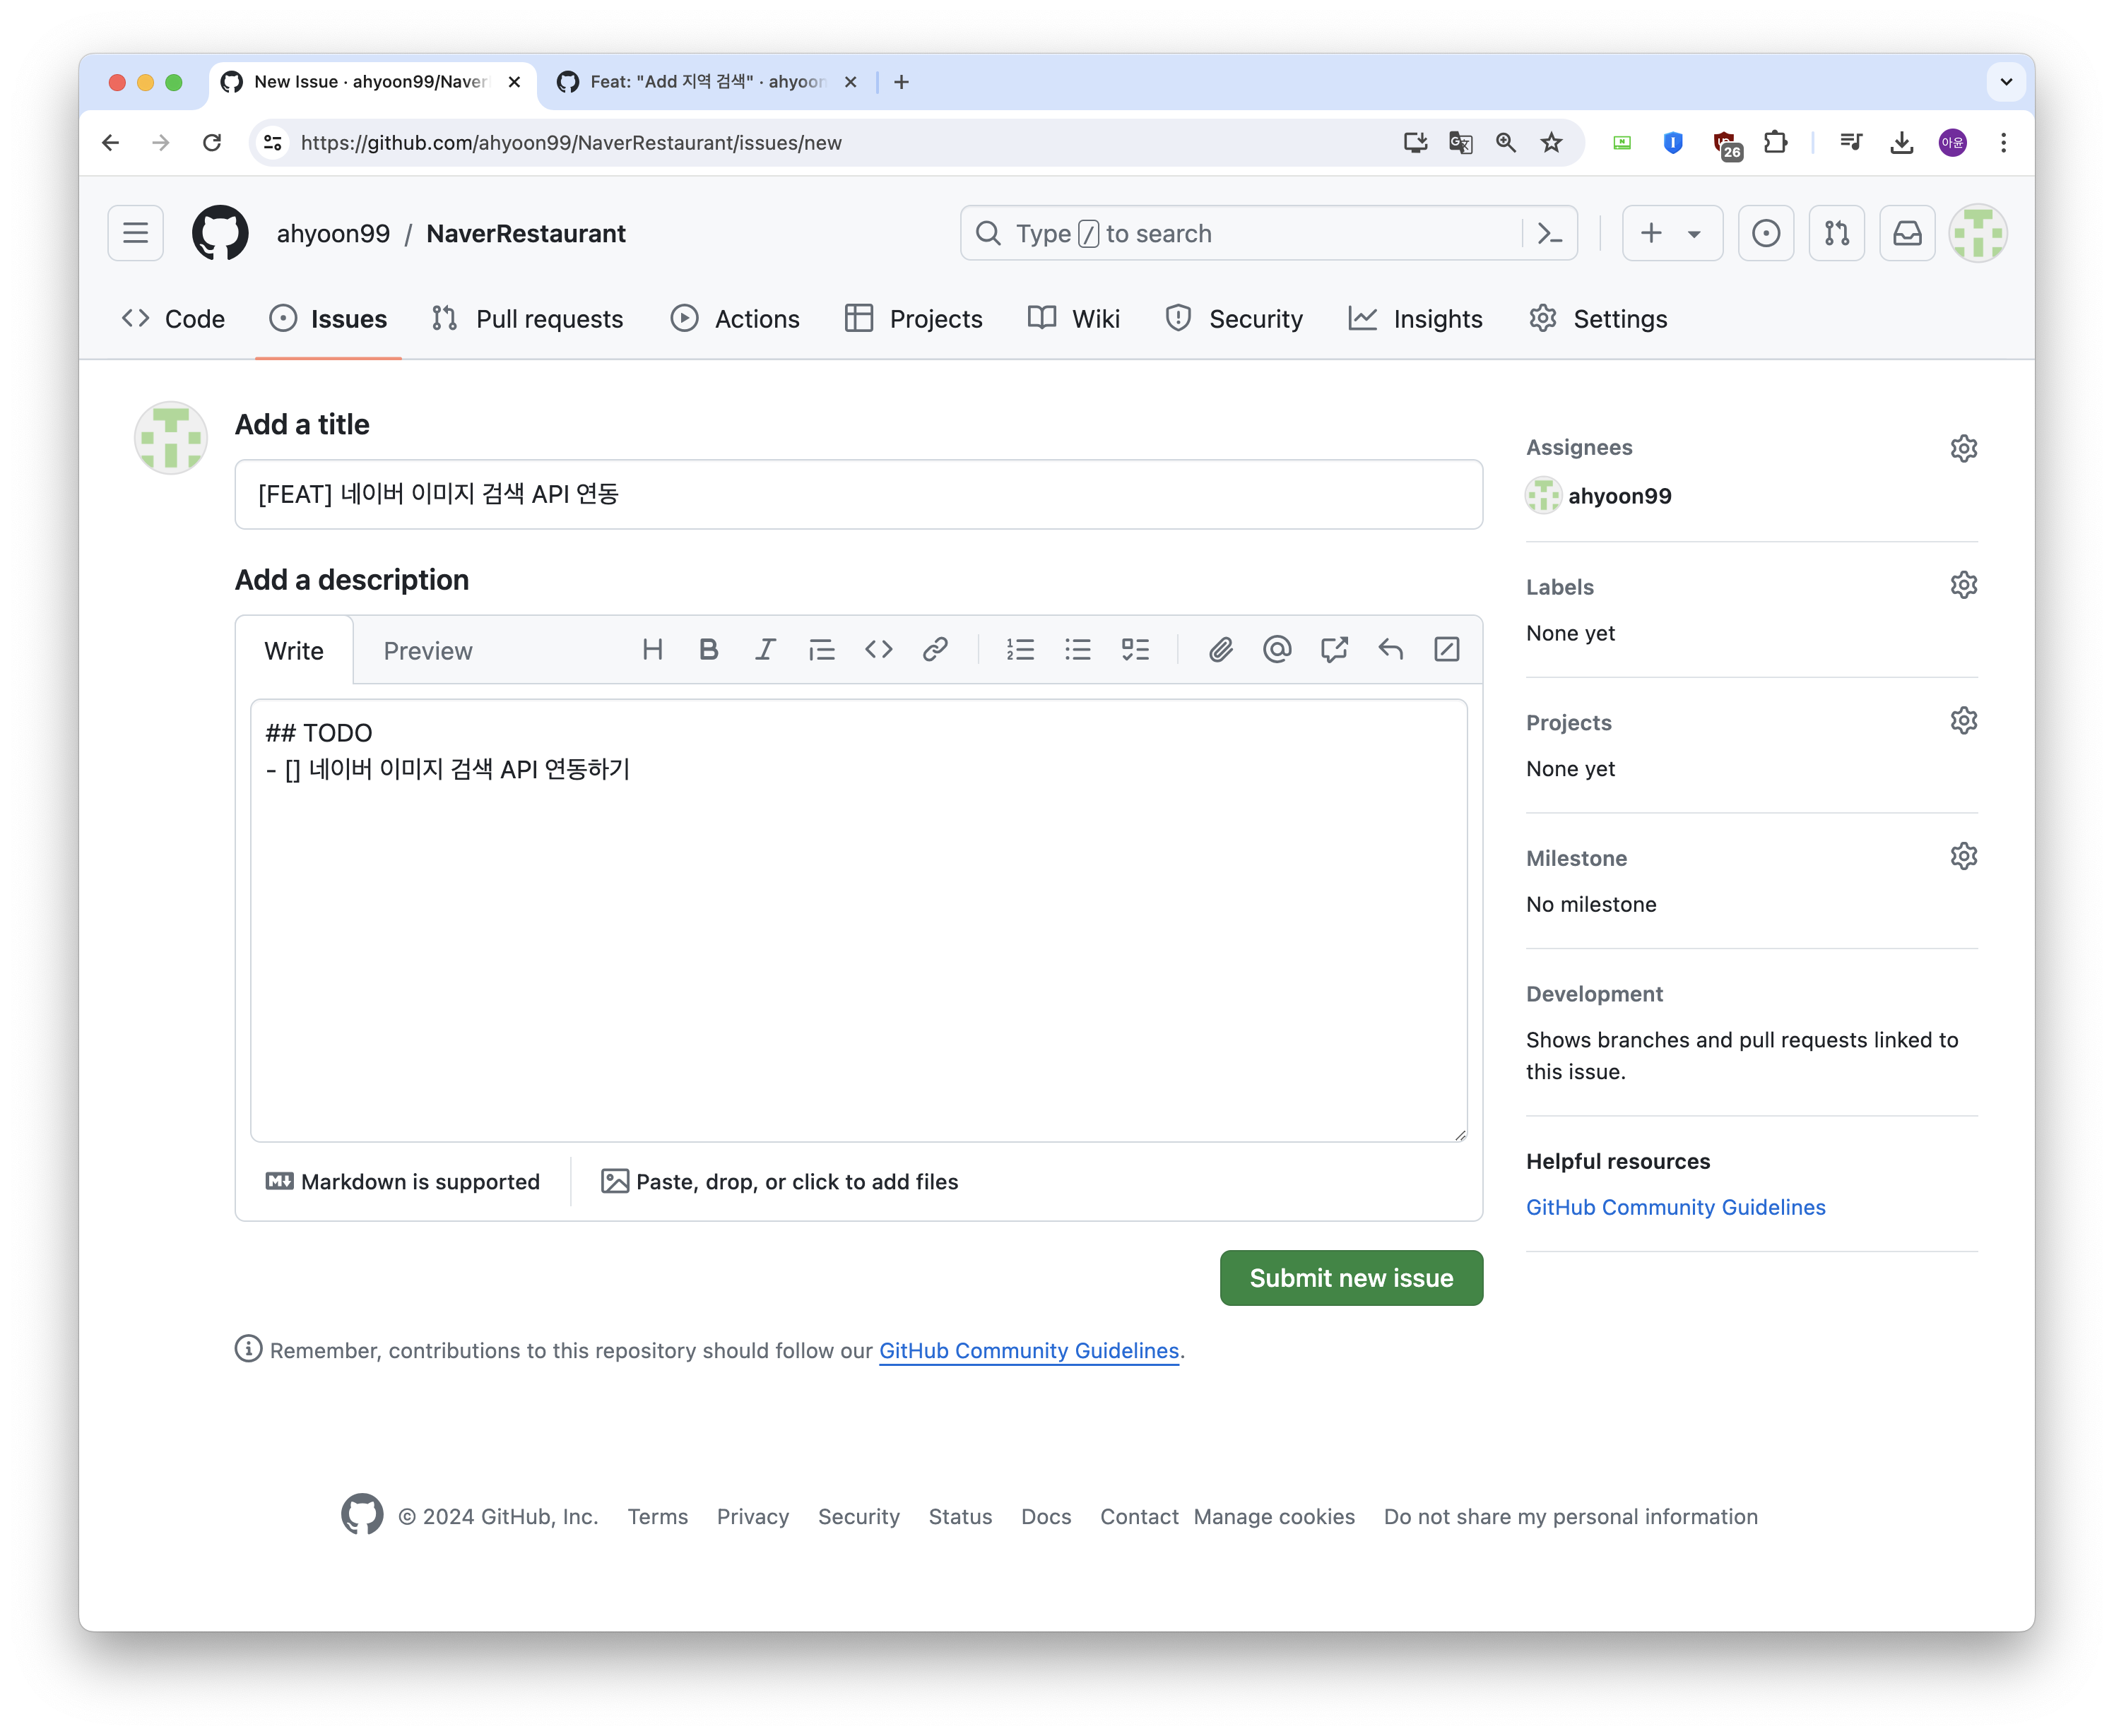Insert a task list from toolbar

tap(1135, 650)
